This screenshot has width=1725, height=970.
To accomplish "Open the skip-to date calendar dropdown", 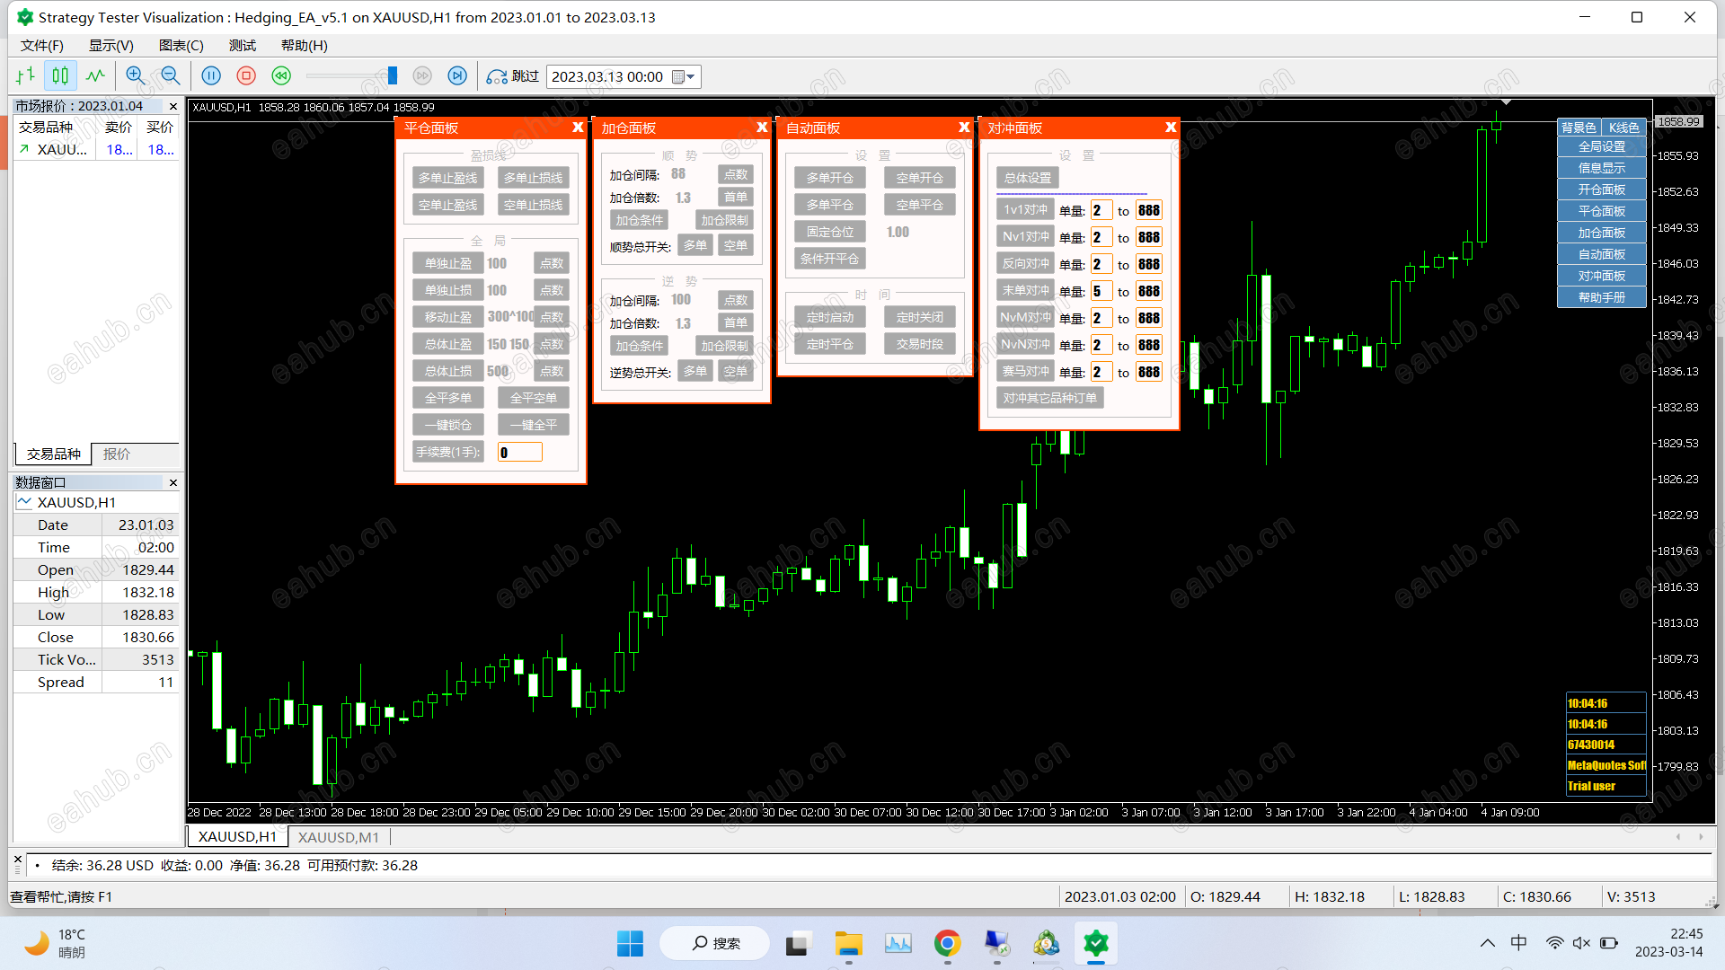I will (684, 77).
